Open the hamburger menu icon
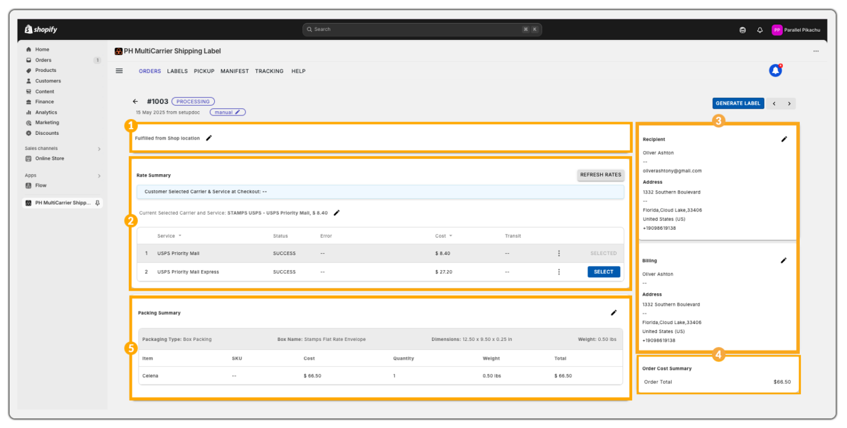Viewport: 847px width, 428px height. coord(119,71)
